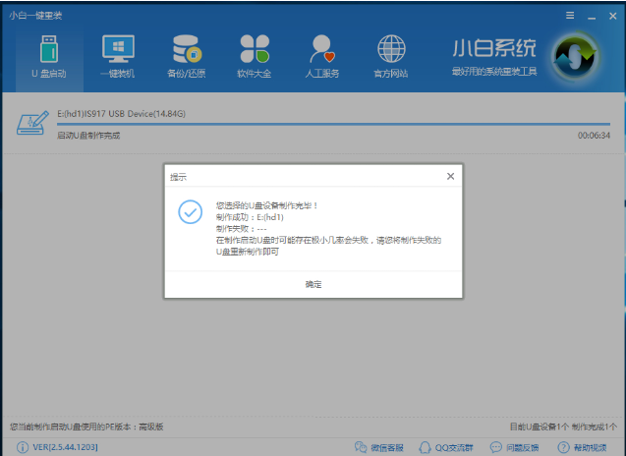Select the 一键装机 one-click install icon
This screenshot has width=626, height=456.
point(118,55)
